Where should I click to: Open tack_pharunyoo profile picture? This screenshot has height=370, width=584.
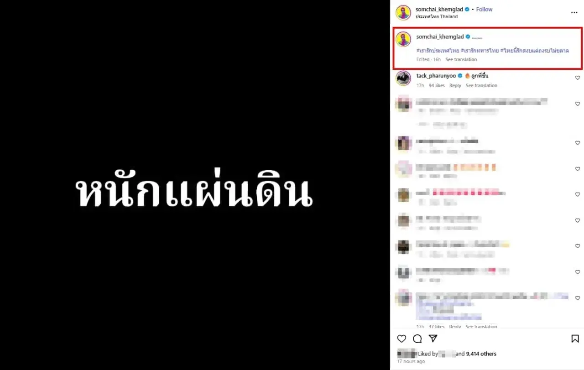(403, 78)
